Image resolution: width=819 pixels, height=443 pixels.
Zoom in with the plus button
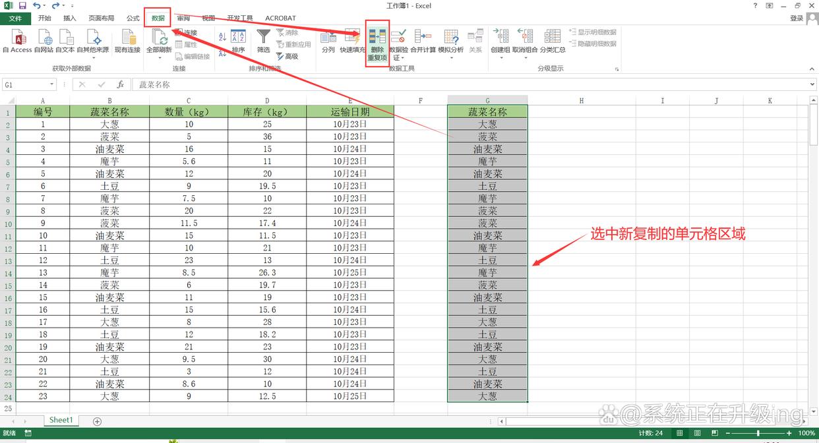789,433
